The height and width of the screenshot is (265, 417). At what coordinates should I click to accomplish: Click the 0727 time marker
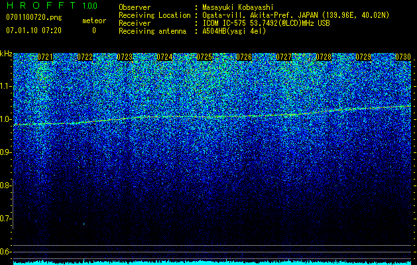[284, 57]
